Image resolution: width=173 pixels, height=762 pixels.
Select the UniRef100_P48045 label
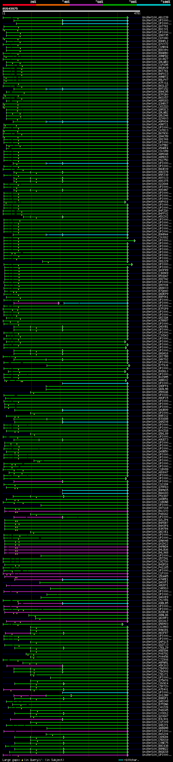155,710
